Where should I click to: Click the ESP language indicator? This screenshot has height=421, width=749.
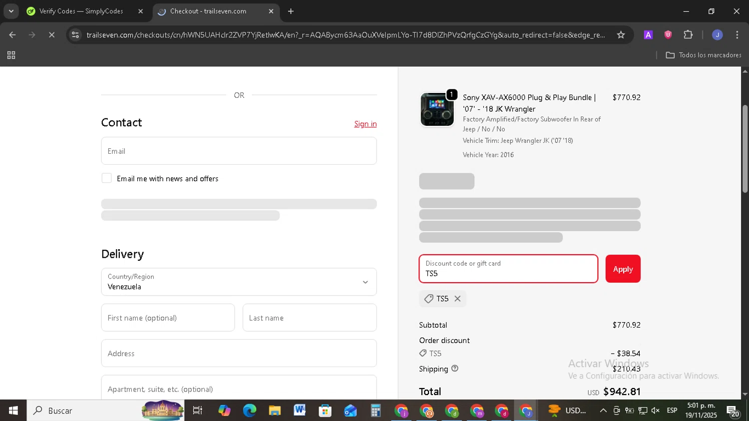click(x=672, y=411)
